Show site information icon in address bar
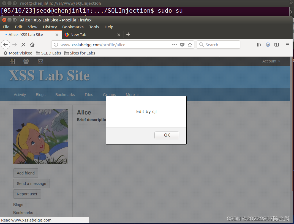 (x=56, y=45)
